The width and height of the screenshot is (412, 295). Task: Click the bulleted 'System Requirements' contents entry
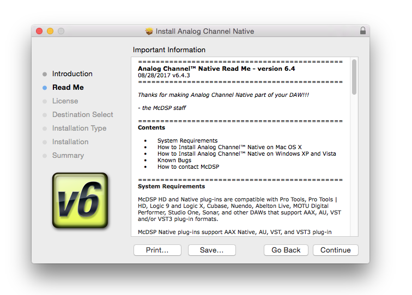(x=187, y=140)
